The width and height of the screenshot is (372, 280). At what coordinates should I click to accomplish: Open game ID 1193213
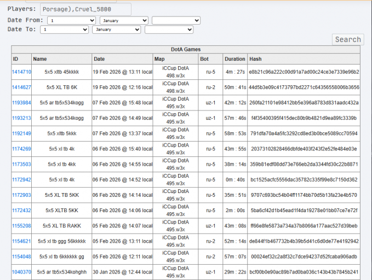tap(21, 118)
